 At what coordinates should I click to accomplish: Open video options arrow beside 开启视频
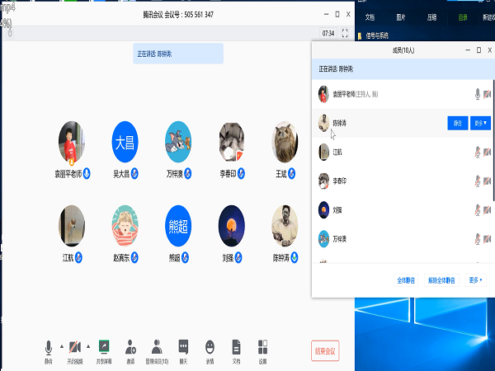tap(88, 347)
